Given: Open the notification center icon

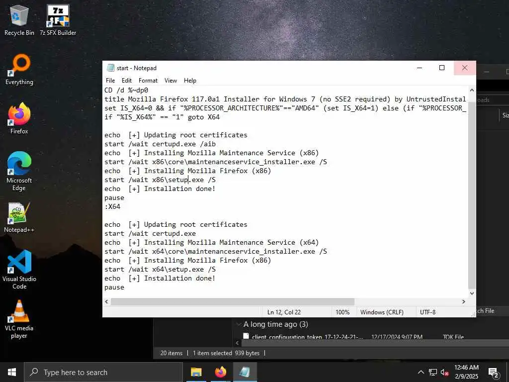Looking at the screenshot, I should (x=494, y=372).
